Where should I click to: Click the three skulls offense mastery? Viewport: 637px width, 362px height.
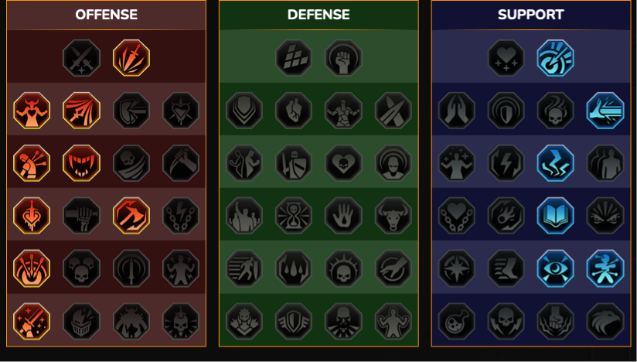point(81,268)
